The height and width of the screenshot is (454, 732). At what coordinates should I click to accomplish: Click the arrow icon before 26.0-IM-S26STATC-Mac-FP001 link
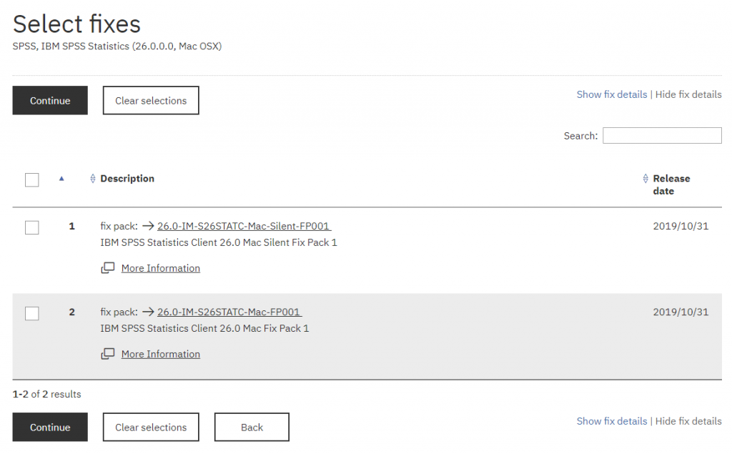pyautogui.click(x=148, y=312)
